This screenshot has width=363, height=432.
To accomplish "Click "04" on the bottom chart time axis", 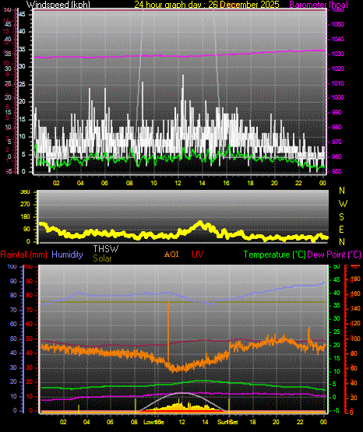I will (x=86, y=422).
